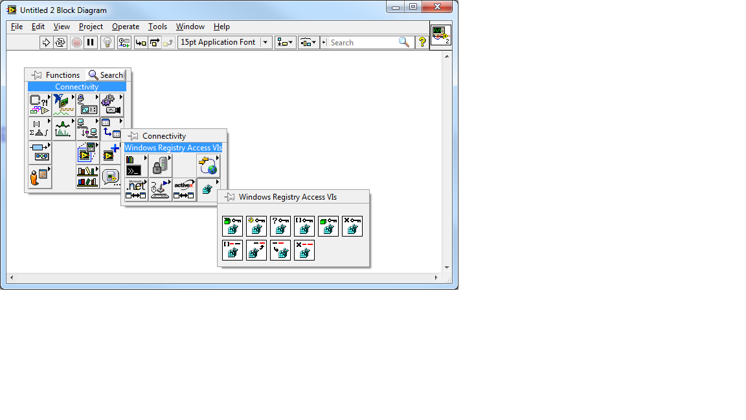Toggle the Pause button on the toolbar
The image size is (746, 420).
pyautogui.click(x=90, y=42)
